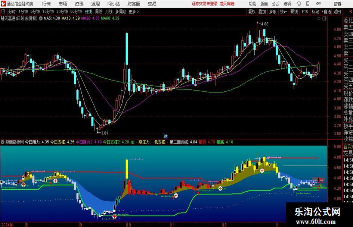Viewport: 353px width, 227px height.
Task: Open the 多周期 multi-period view
Action: [x=121, y=12]
